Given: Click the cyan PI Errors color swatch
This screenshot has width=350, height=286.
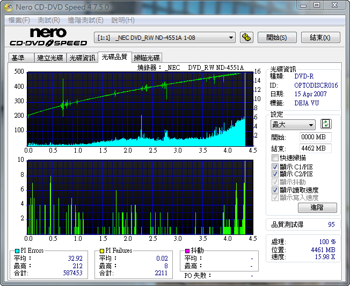Looking at the screenshot, I should [x=17, y=251].
